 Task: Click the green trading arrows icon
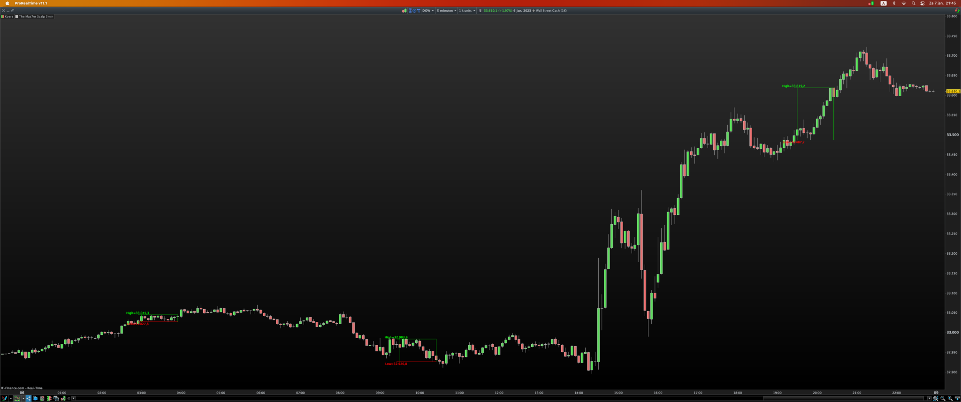coord(63,398)
